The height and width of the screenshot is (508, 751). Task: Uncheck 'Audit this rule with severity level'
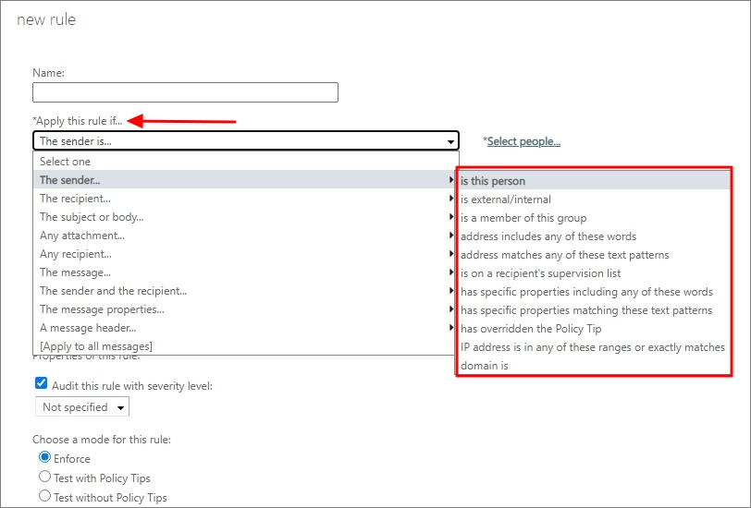(x=42, y=383)
